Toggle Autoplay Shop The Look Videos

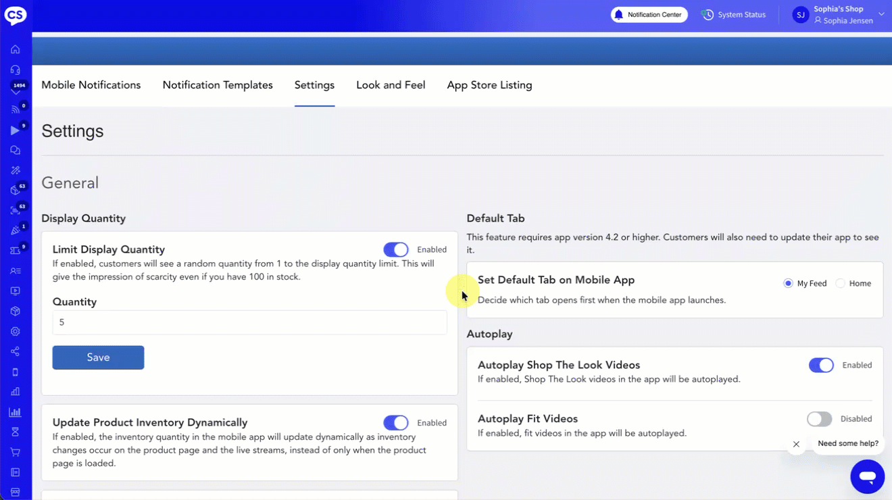click(x=821, y=366)
